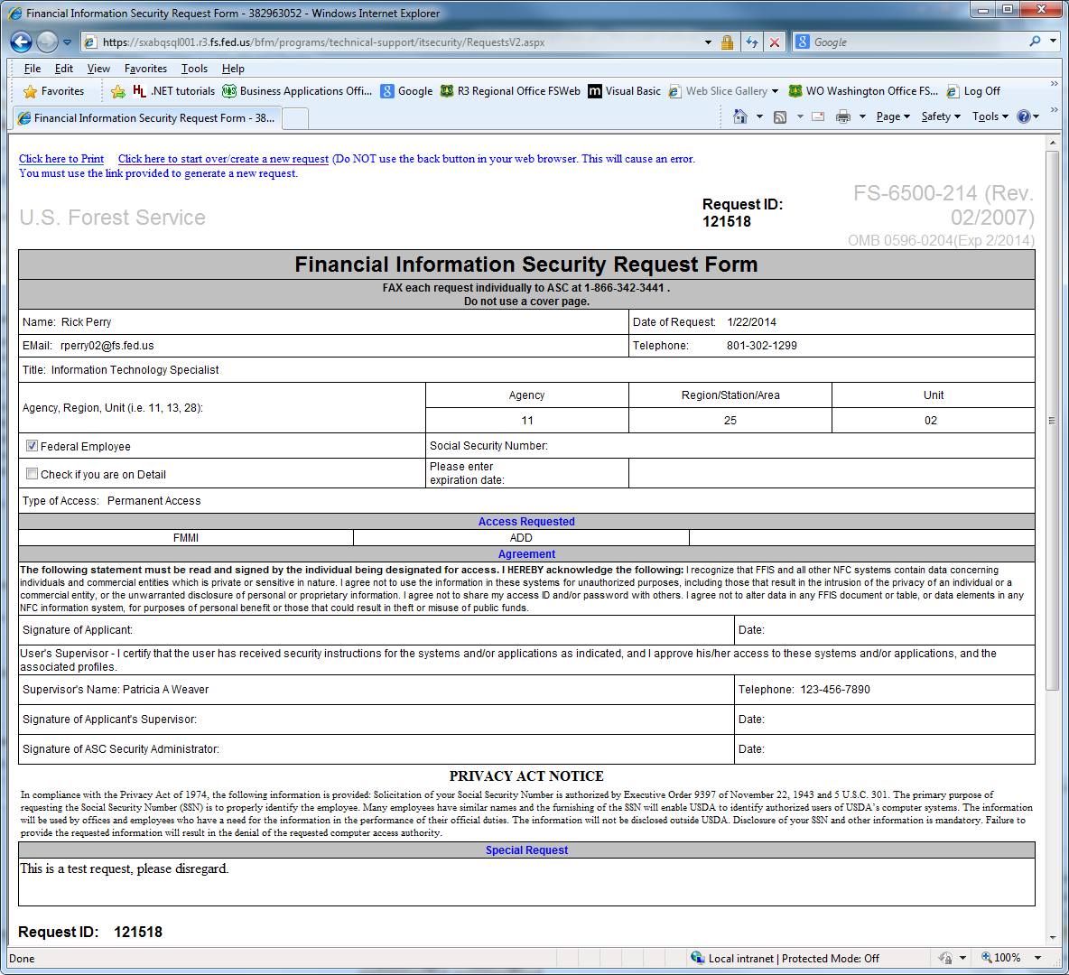This screenshot has width=1069, height=975.
Task: Click the blue Help question mark icon
Action: point(1024,116)
